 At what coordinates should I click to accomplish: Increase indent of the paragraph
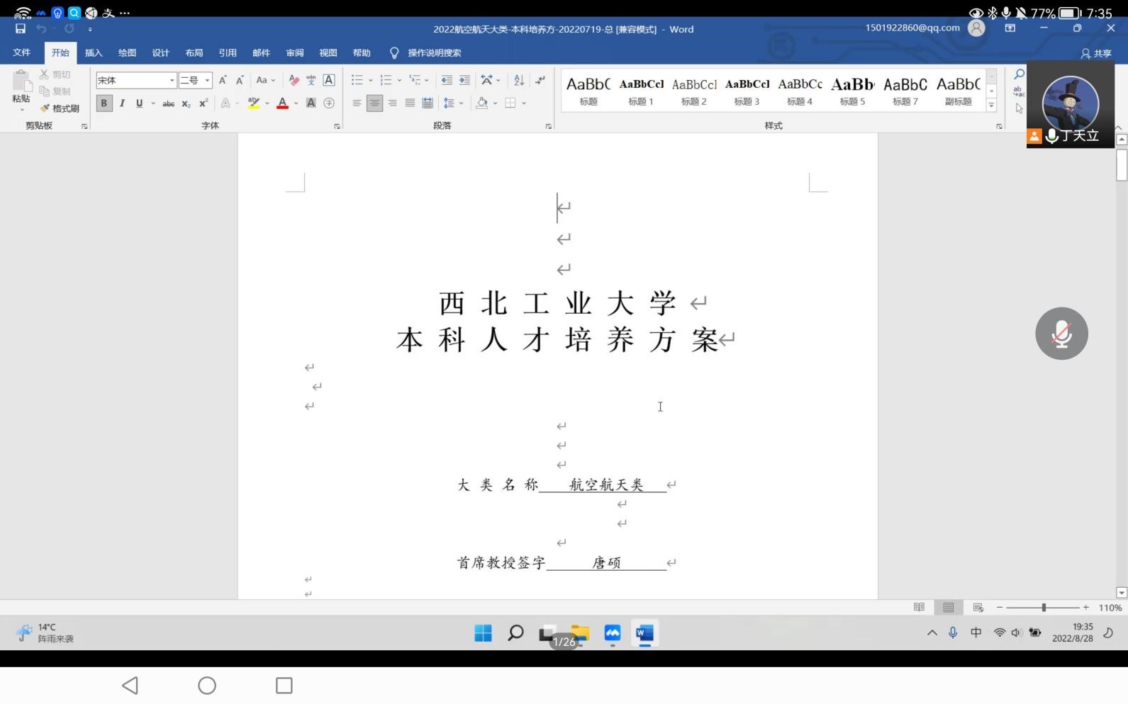(464, 81)
